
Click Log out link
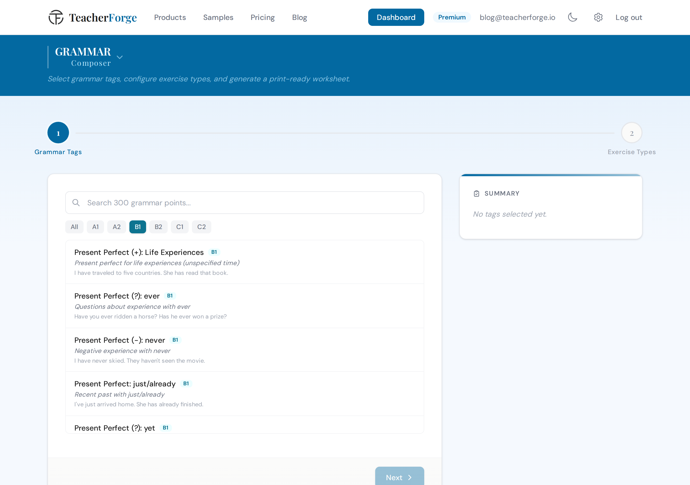coord(629,18)
